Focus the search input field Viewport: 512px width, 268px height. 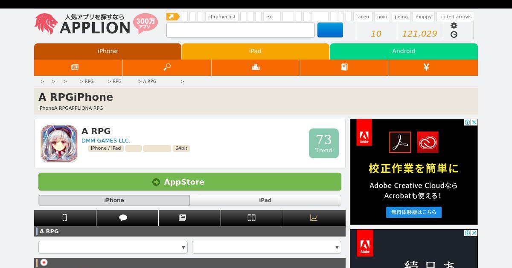[241, 30]
